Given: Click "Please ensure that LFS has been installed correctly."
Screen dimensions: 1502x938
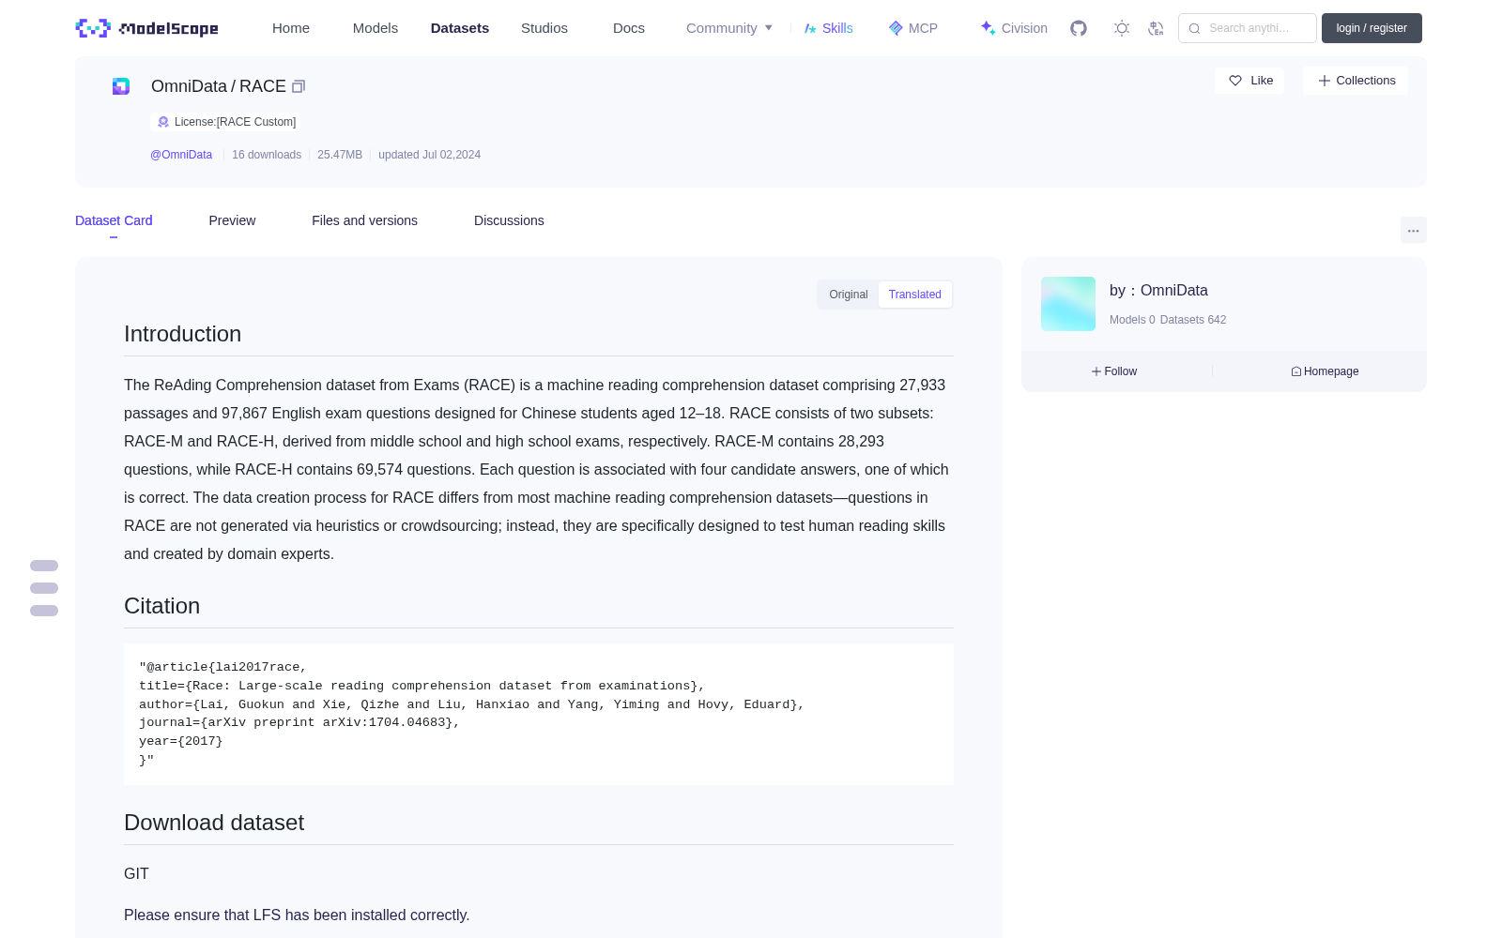Looking at the screenshot, I should tap(297, 915).
